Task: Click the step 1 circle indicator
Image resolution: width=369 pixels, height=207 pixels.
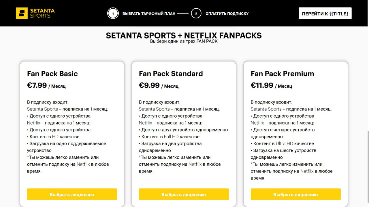Action: coord(113,14)
